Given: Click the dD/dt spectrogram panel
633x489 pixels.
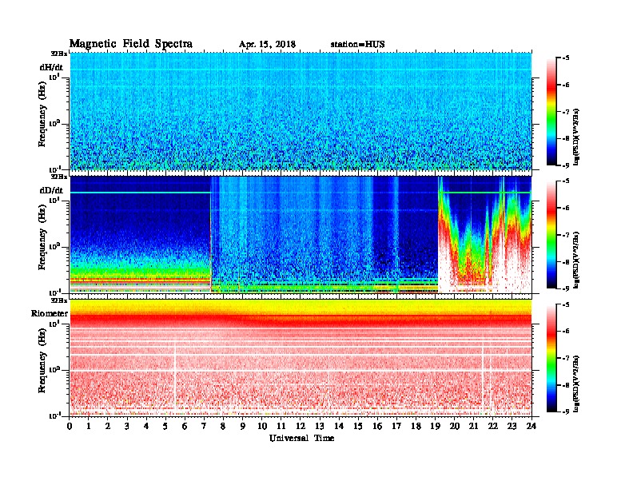Looking at the screenshot, I should point(301,234).
